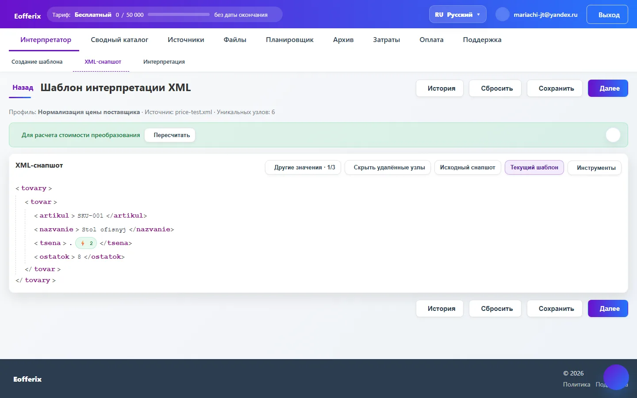Switch to the Файлы tab
Screen dimensions: 637x398
235,40
